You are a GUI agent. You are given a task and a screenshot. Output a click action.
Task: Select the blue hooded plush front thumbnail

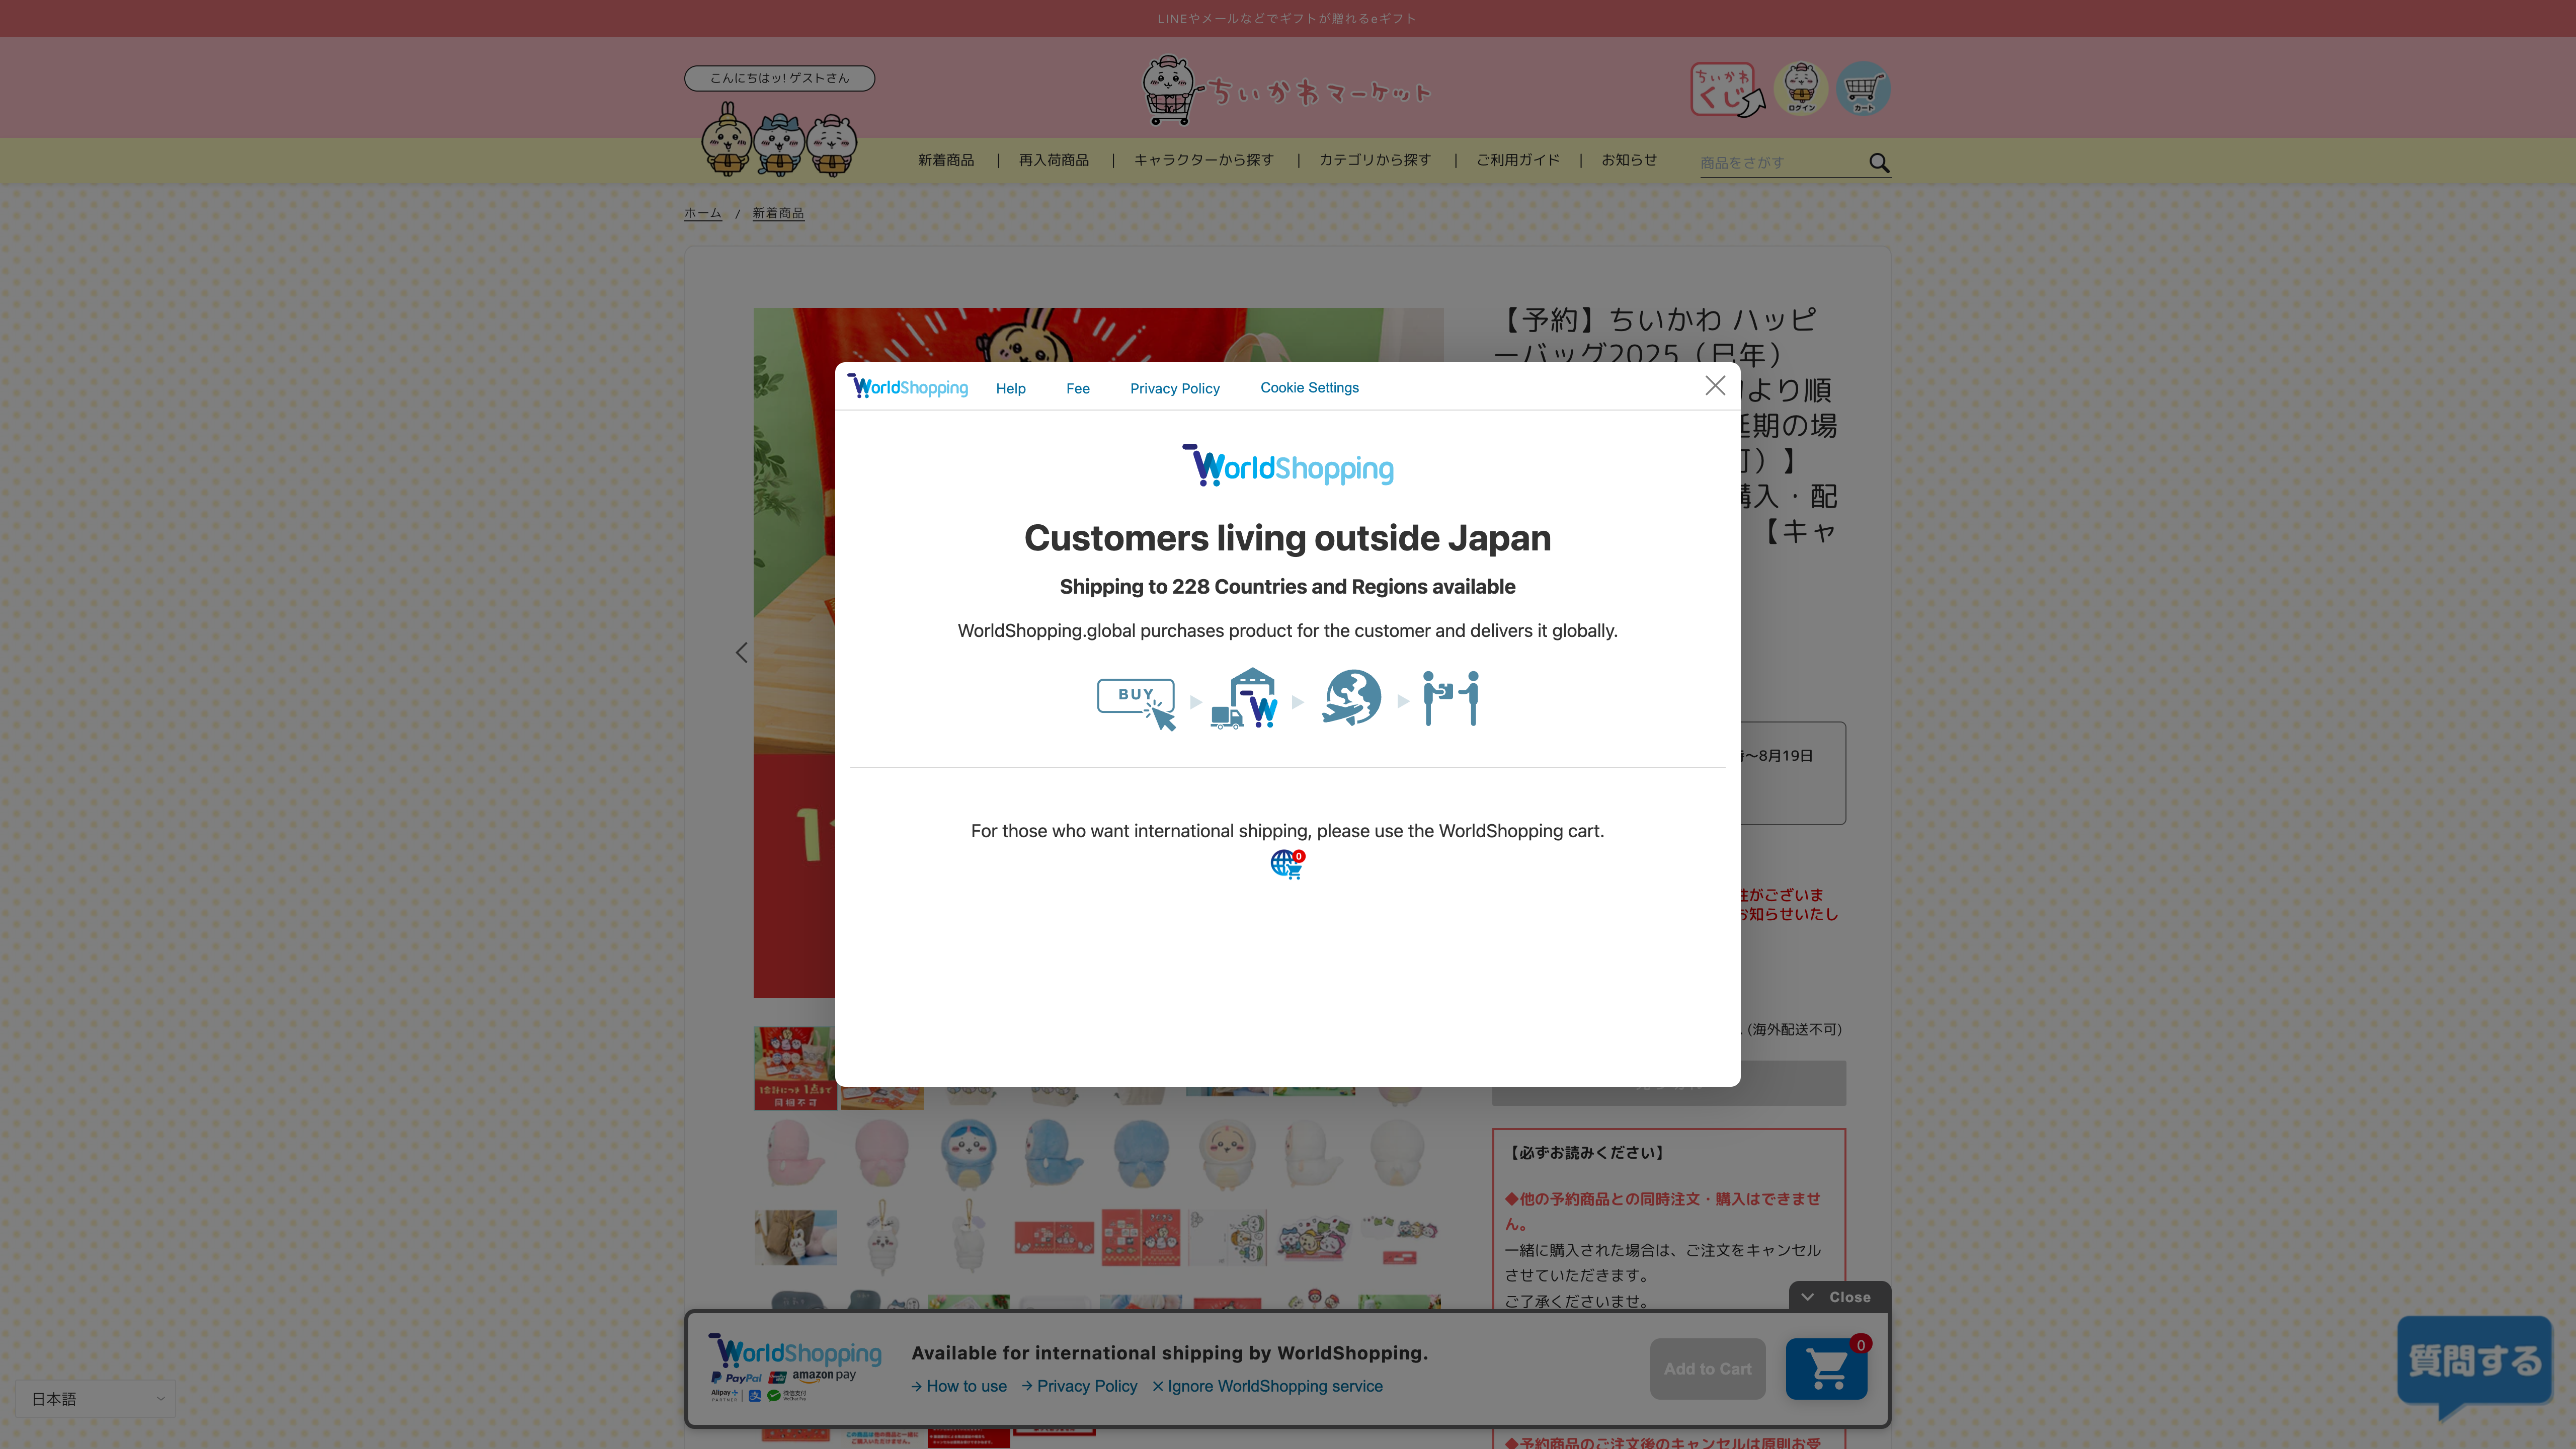[968, 1153]
